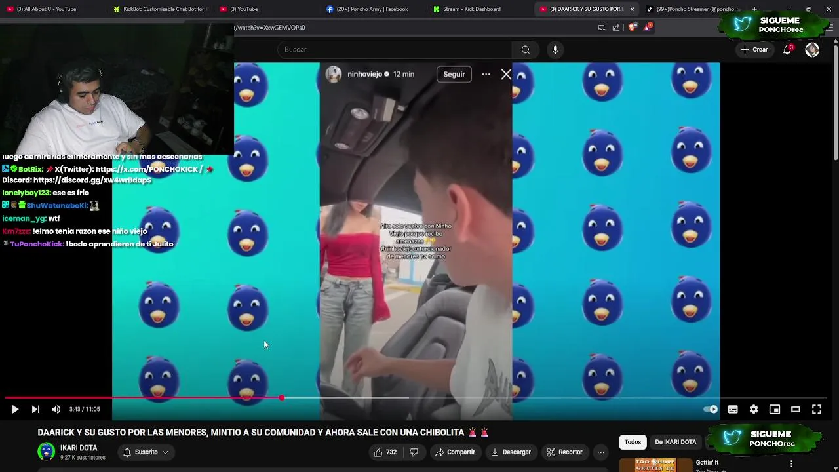839x472 pixels.
Task: Click ninhoviejo profile picture in video
Action: 334,74
